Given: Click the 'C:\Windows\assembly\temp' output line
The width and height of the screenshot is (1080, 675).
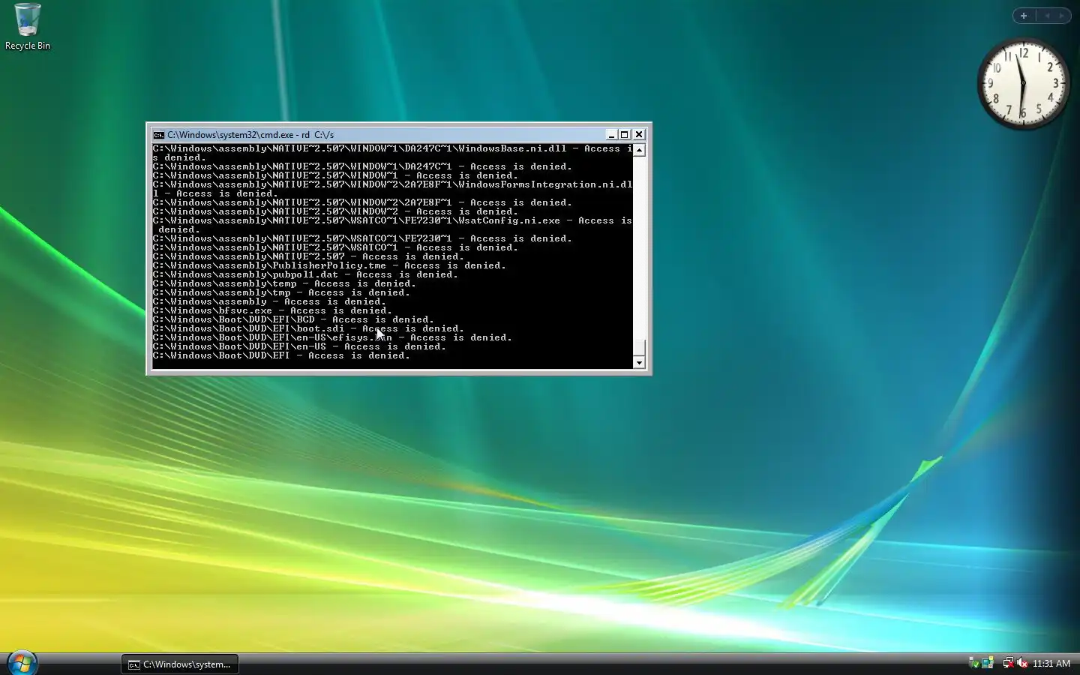Looking at the screenshot, I should [x=284, y=283].
